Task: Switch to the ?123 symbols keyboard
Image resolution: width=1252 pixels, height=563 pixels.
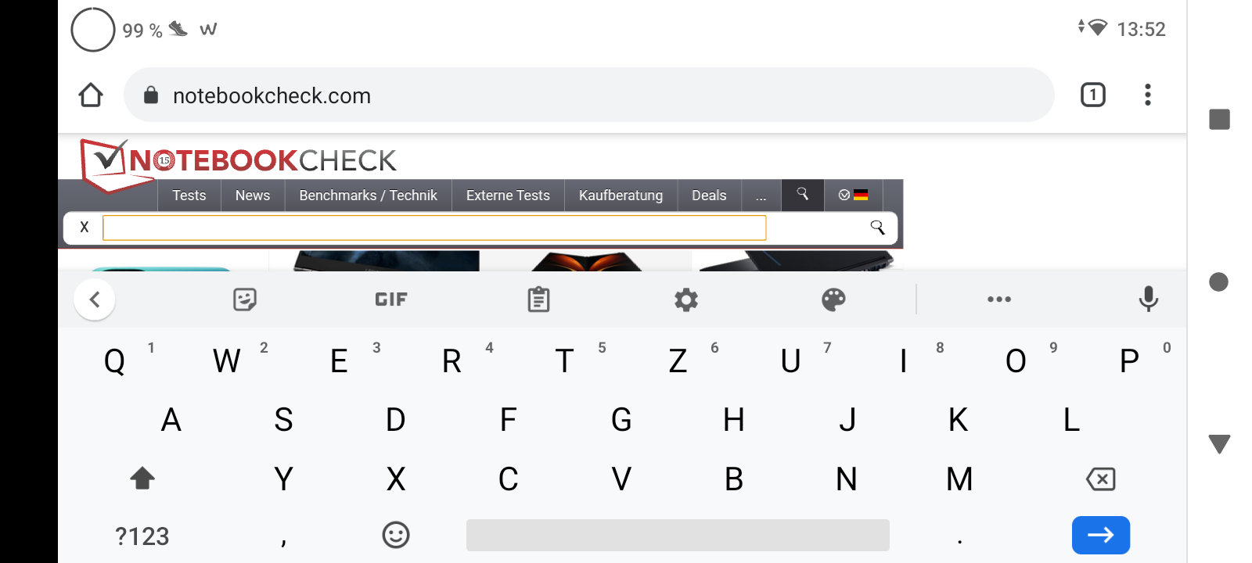Action: tap(142, 536)
